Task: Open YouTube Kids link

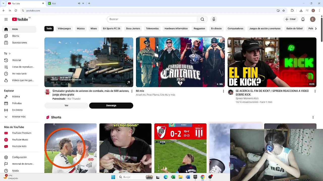Action: [x=19, y=147]
